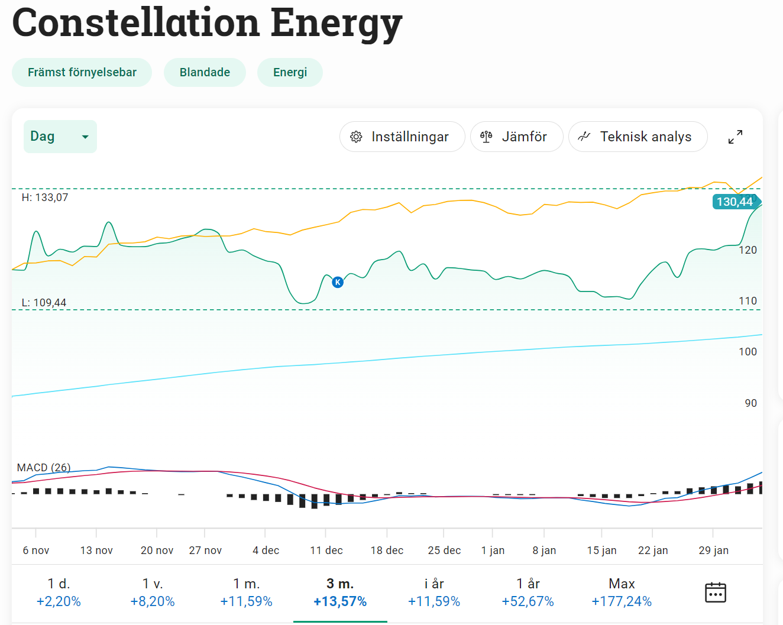Select the 1 v. period tab
Image resolution: width=783 pixels, height=625 pixels.
pyautogui.click(x=153, y=592)
